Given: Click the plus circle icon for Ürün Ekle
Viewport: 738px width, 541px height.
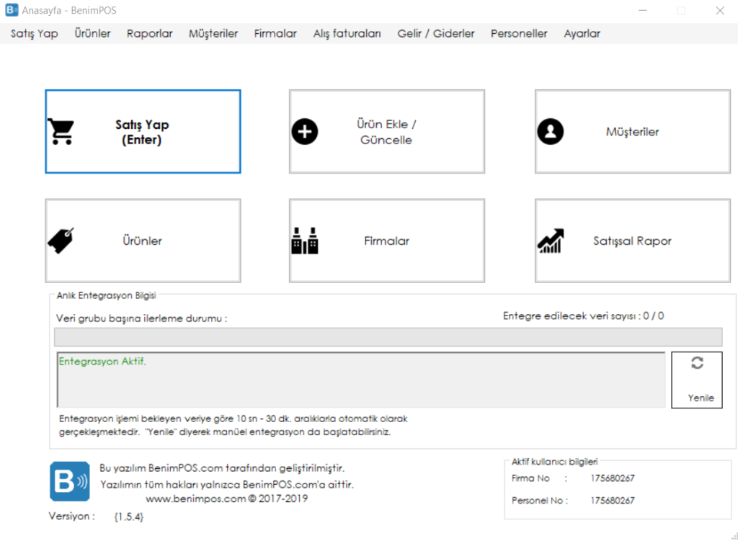Looking at the screenshot, I should (305, 131).
